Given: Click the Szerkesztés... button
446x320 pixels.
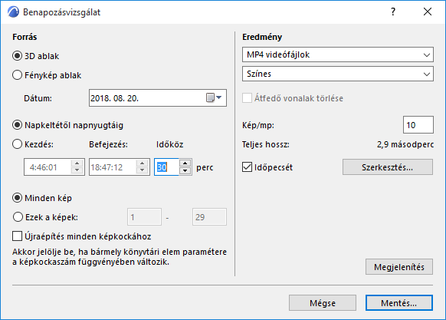Looking at the screenshot, I should pos(388,167).
